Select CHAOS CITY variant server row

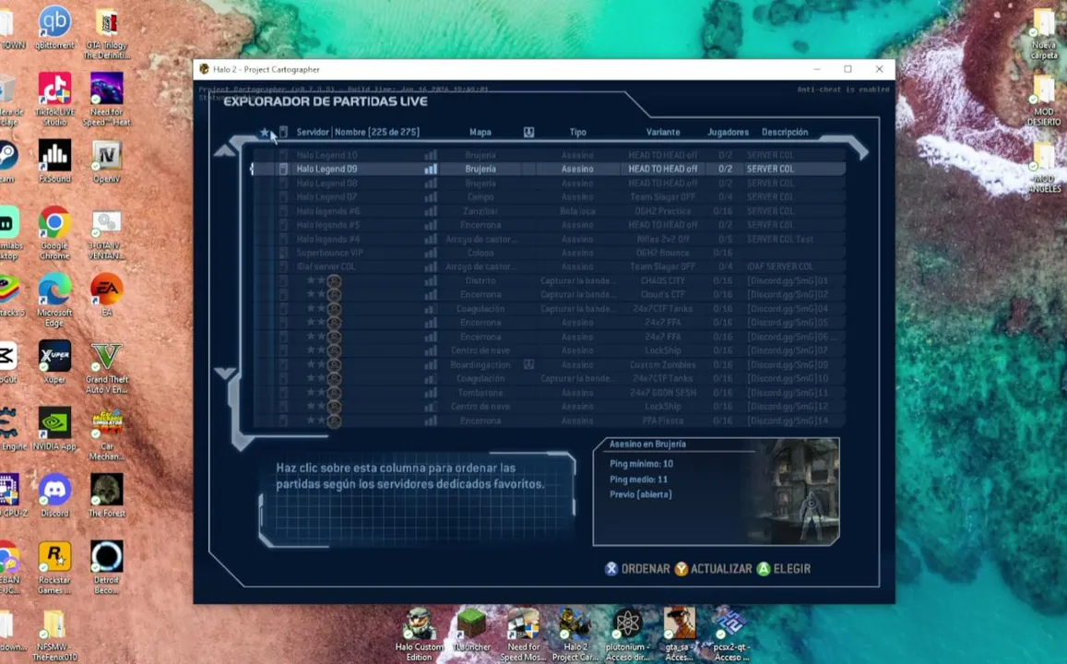[549, 280]
